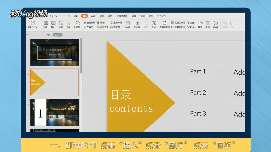This screenshot has width=271, height=152.
Task: Expand the quick access toolbar dropdown
Action: [x=69, y=16]
